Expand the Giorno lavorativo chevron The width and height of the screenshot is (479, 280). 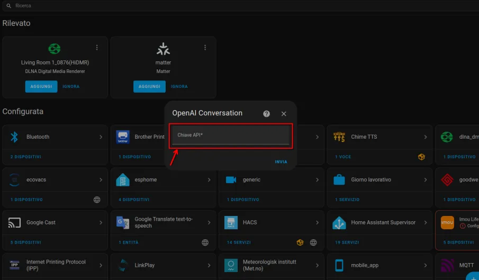(x=426, y=180)
